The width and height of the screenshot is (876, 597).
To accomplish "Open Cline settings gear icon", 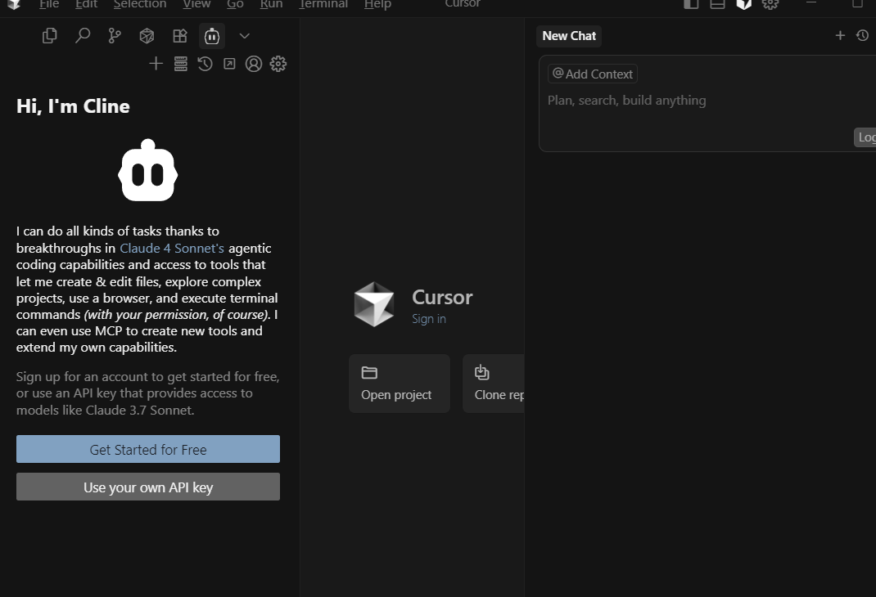I will (278, 64).
